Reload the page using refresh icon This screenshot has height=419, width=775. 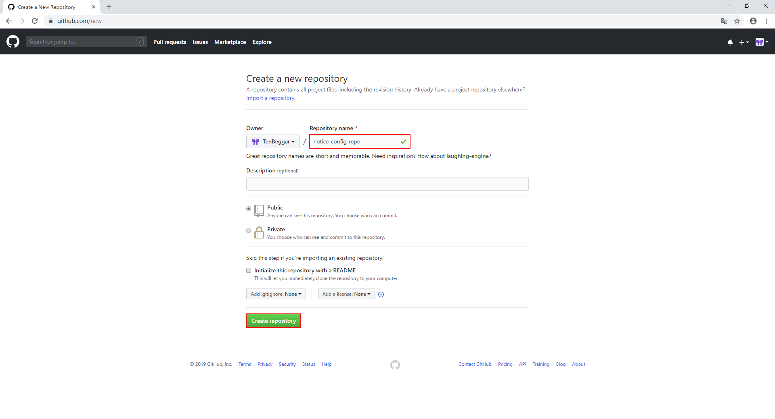point(35,21)
